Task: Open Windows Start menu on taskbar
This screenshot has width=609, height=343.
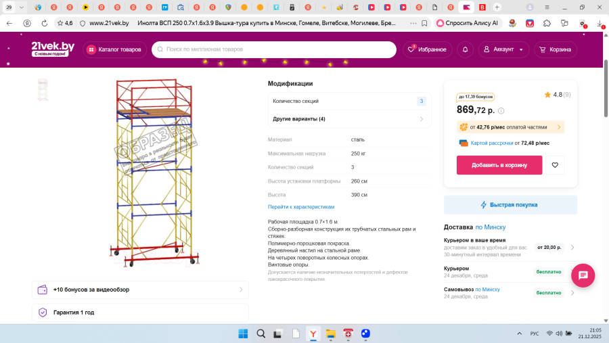Action: (242, 334)
